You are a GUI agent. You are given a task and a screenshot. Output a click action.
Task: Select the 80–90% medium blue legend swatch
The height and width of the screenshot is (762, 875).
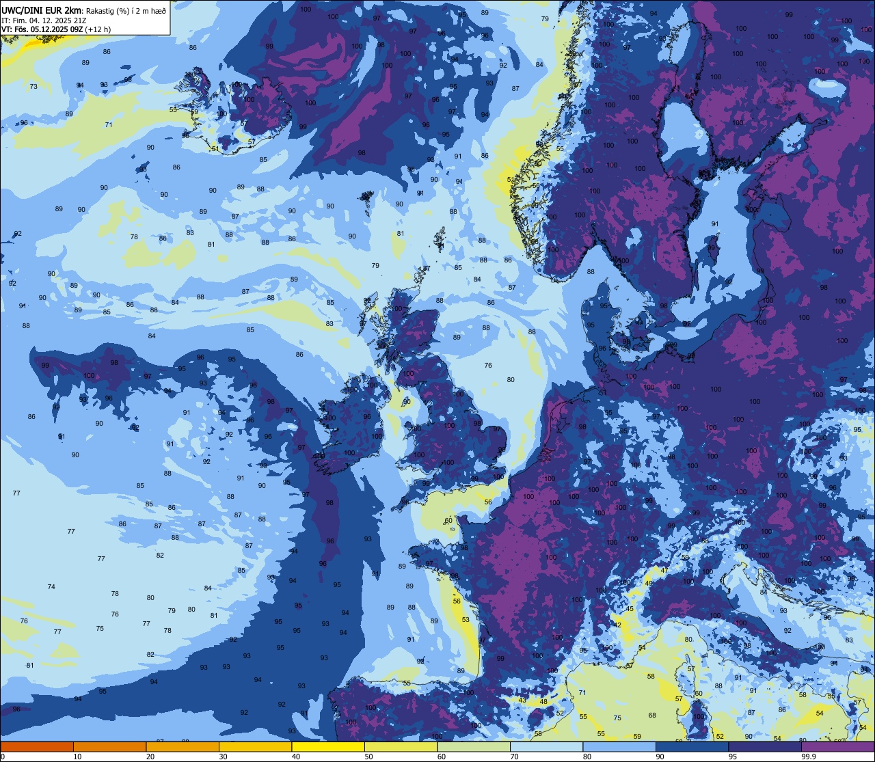[619, 746]
